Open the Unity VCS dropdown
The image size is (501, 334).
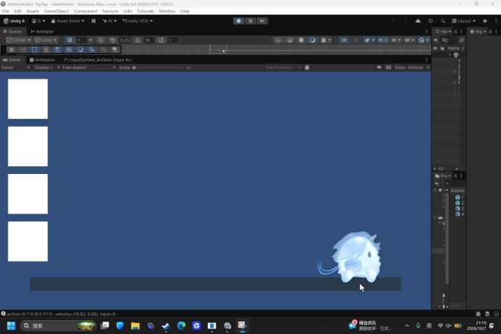pyautogui.click(x=137, y=21)
